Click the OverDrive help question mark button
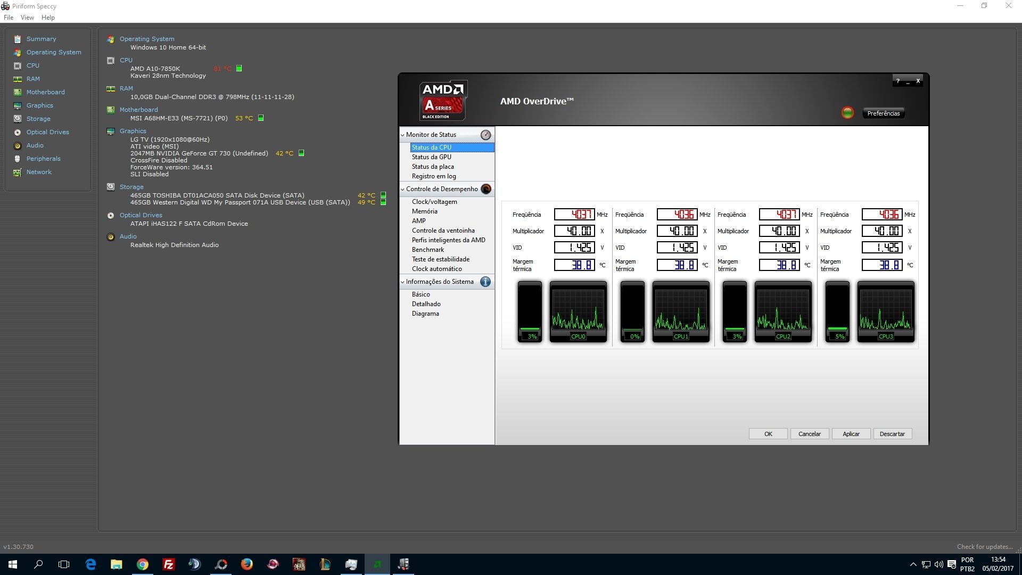Viewport: 1022px width, 575px height. [x=897, y=81]
